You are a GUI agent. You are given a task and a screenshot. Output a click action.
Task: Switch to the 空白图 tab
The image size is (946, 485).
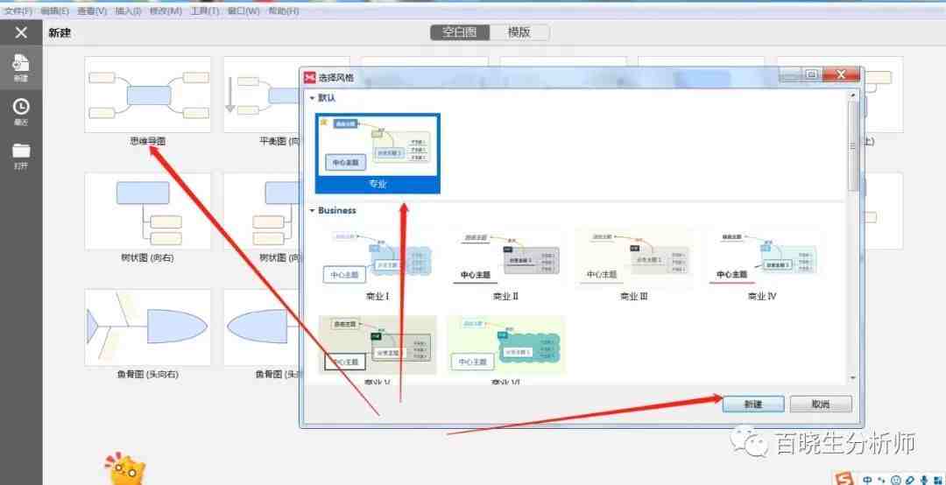[460, 32]
